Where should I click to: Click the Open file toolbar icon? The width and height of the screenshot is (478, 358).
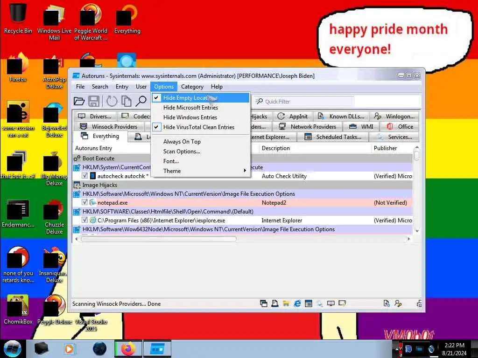(x=79, y=101)
